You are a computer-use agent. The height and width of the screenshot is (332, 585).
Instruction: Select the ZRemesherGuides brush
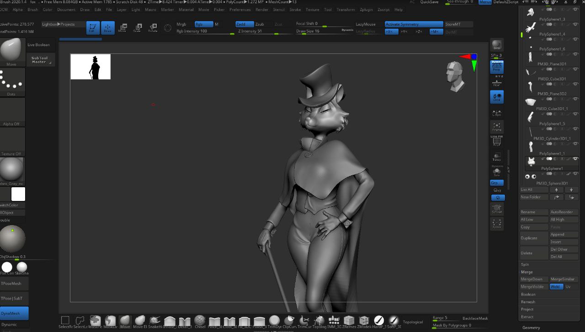(x=349, y=321)
